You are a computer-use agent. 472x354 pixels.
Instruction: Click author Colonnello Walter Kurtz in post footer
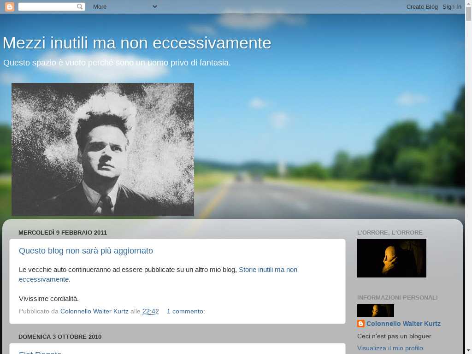[x=94, y=311]
